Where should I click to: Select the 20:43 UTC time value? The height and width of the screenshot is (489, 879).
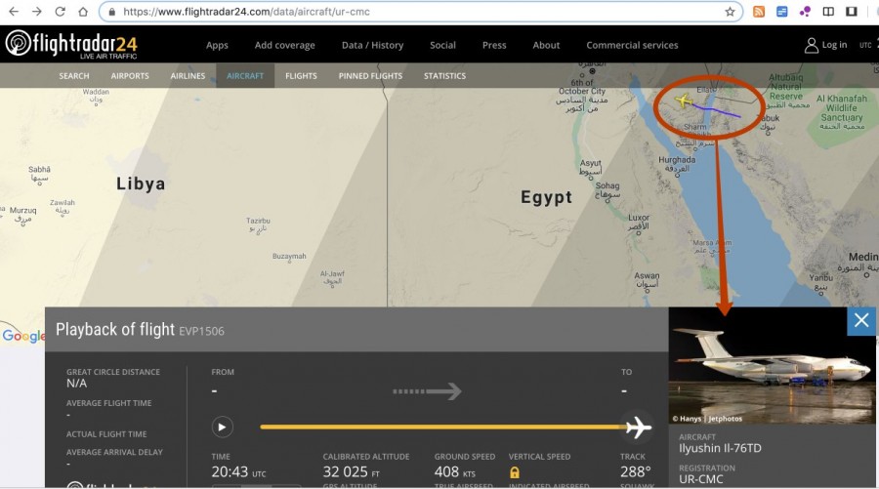coord(239,472)
